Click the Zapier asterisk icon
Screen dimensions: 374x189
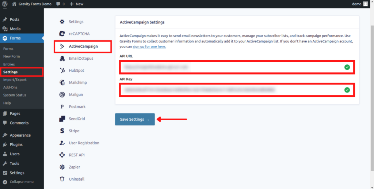(62, 167)
